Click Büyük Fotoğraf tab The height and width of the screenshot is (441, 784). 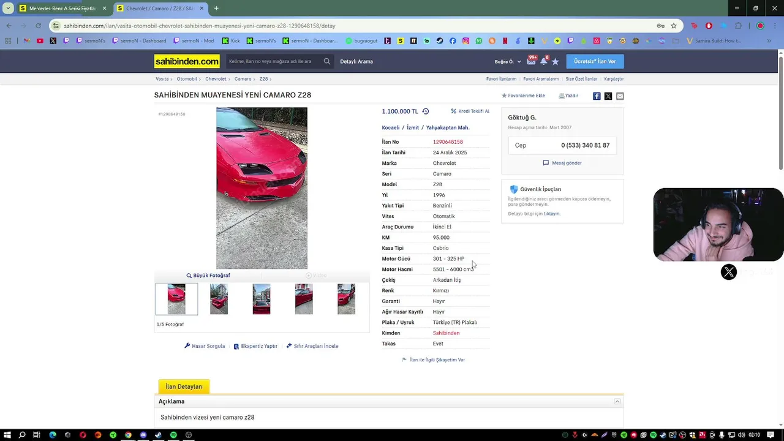[x=208, y=276]
